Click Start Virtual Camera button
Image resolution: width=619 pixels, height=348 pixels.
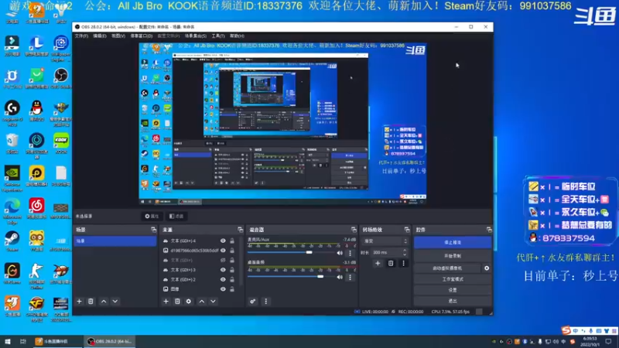point(447,268)
